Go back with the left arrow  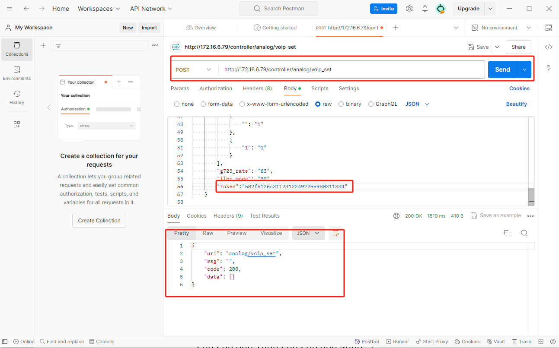(x=26, y=9)
